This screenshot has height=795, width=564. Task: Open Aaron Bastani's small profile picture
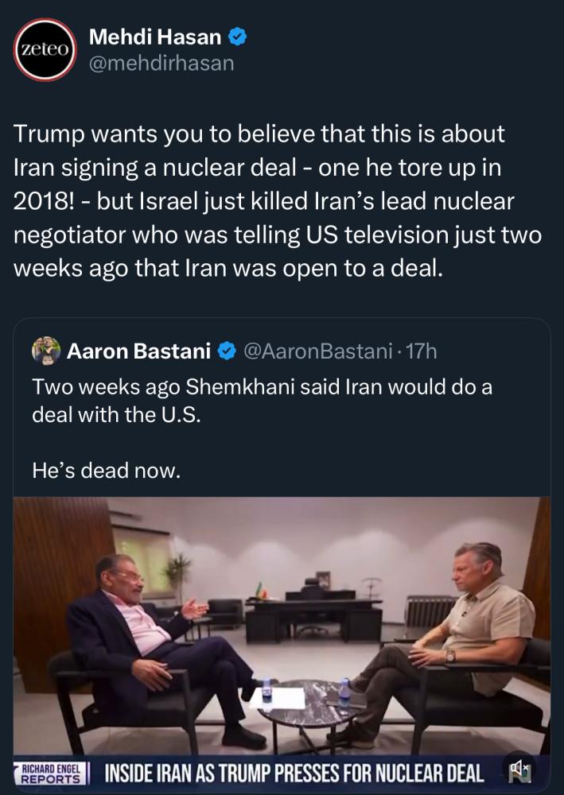46,351
